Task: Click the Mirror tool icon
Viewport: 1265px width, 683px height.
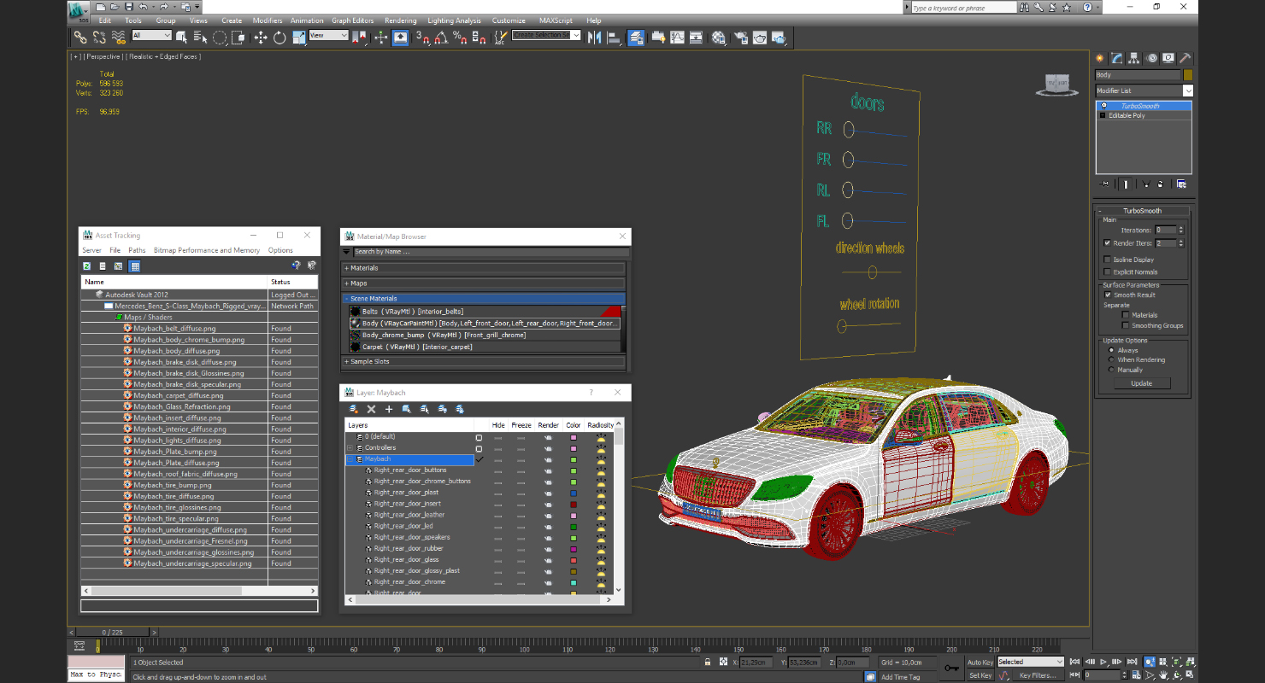Action: tap(594, 38)
